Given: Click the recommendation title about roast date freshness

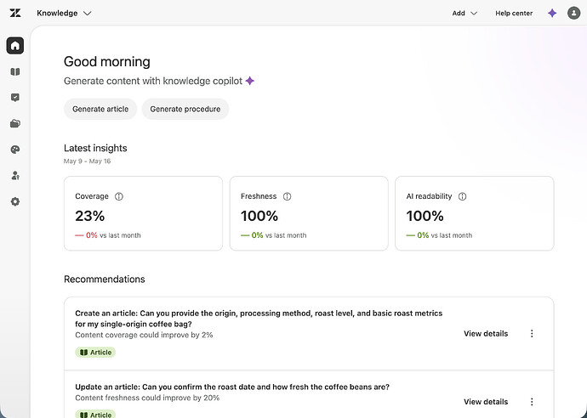Looking at the screenshot, I should [x=232, y=387].
